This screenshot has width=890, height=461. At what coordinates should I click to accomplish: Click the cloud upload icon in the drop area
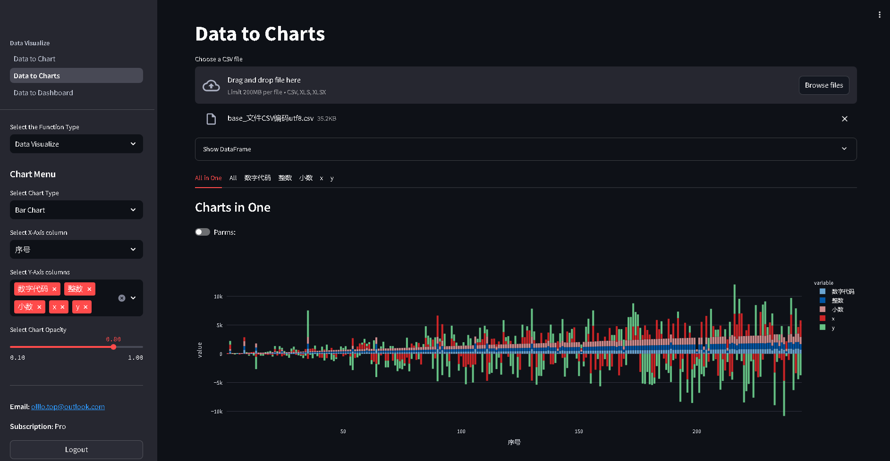pos(211,85)
